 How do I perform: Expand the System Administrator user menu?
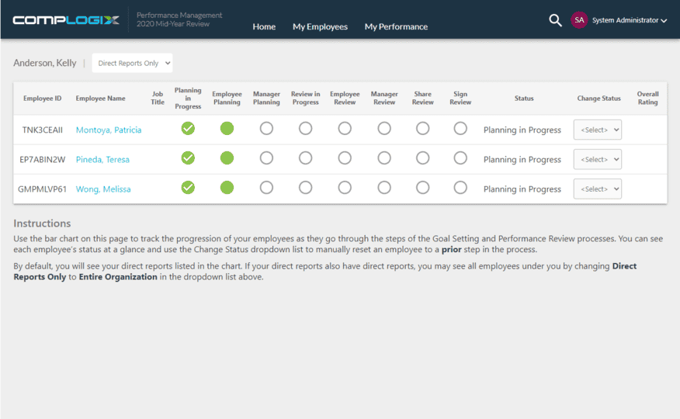pos(630,20)
